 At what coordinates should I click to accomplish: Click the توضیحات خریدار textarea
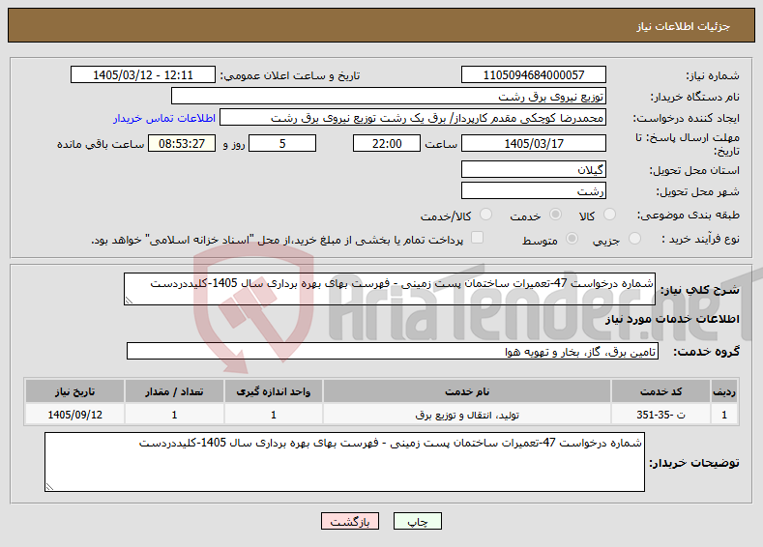[x=344, y=462]
